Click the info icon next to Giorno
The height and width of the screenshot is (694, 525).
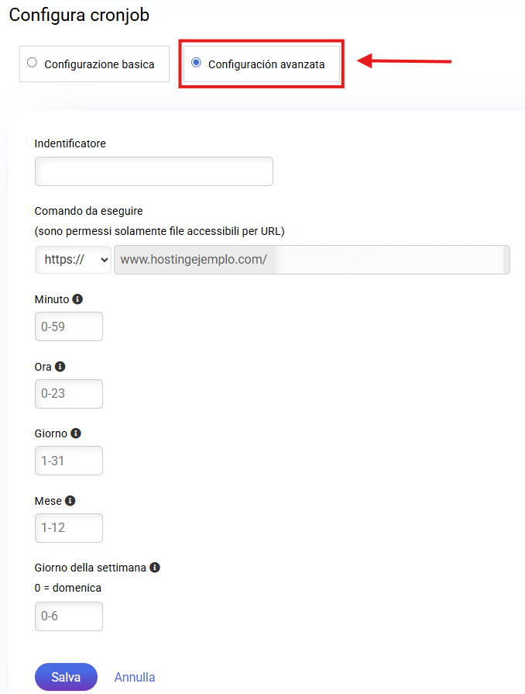point(76,433)
